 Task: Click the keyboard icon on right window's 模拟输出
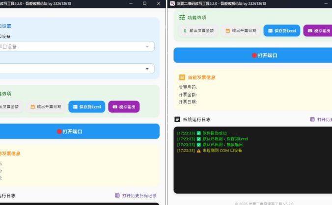[x=310, y=31]
